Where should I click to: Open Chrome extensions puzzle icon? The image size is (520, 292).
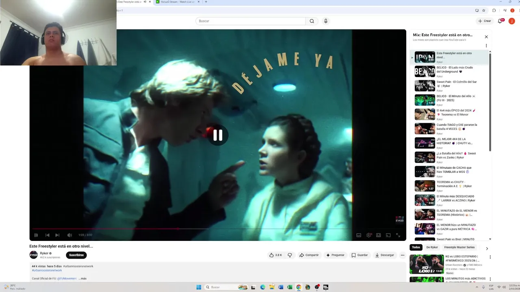[494, 10]
